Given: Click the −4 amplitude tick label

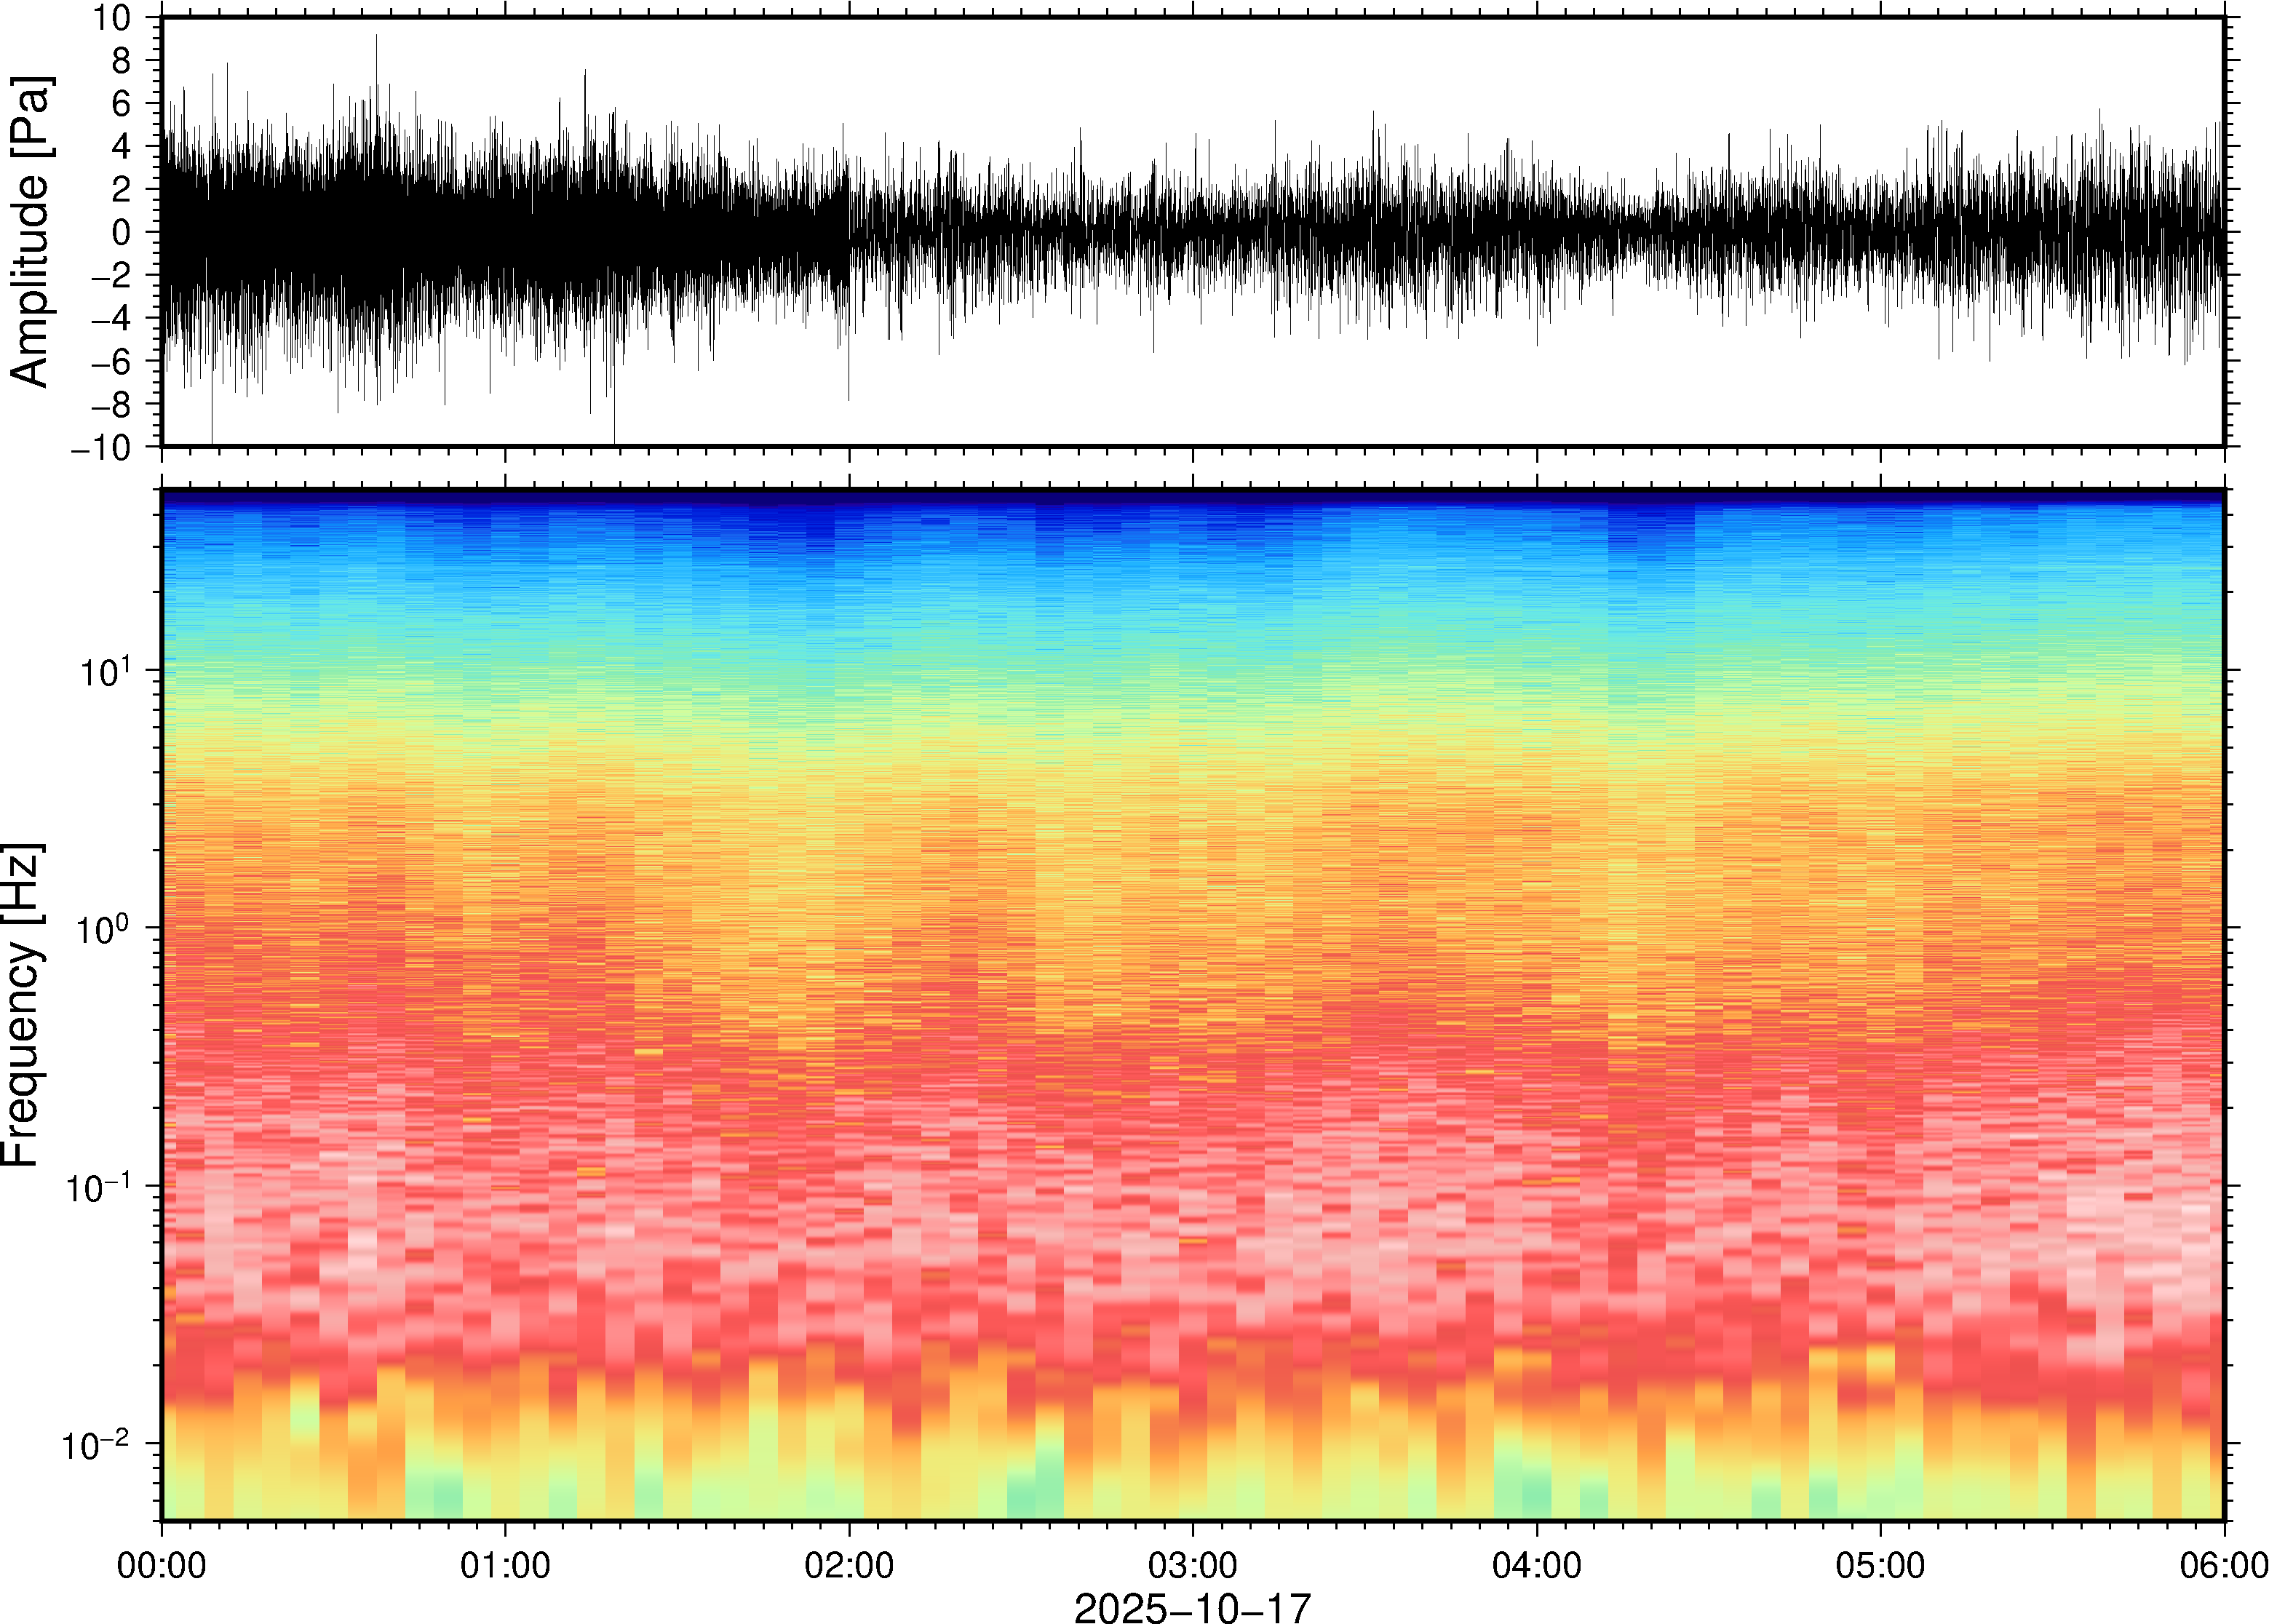Looking at the screenshot, I should click(111, 318).
